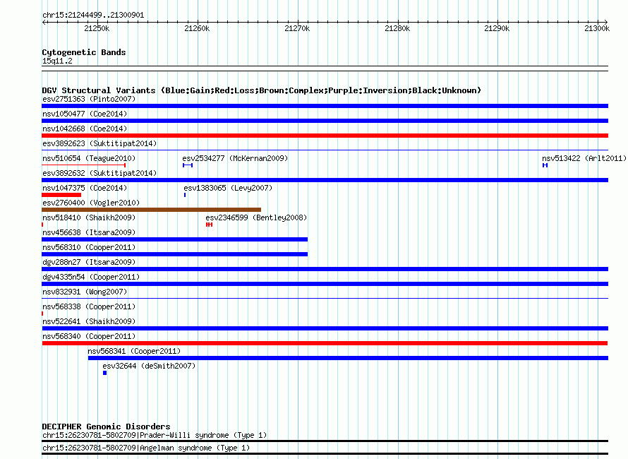Click the nsv522641 (Shaikh2009) label
The image size is (628, 459).
(89, 321)
